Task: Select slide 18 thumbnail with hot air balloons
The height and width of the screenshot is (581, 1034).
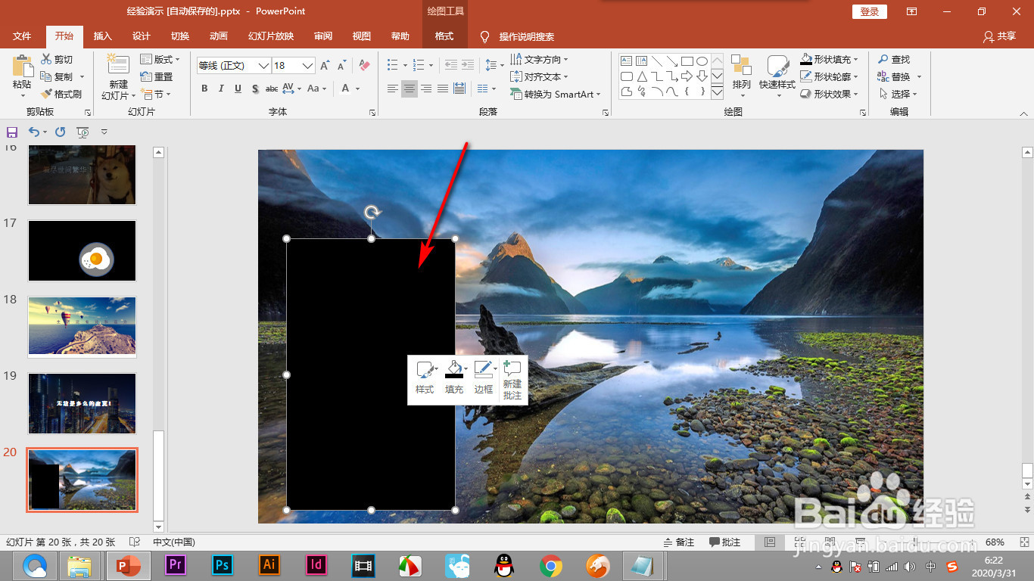Action: pyautogui.click(x=82, y=327)
